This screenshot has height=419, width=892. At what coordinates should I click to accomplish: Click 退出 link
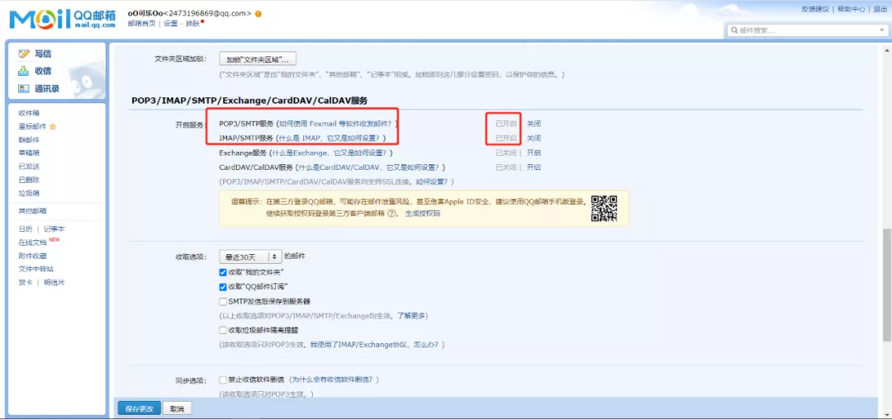click(880, 9)
